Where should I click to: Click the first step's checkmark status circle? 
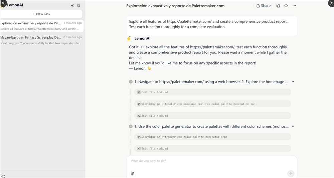(x=131, y=82)
